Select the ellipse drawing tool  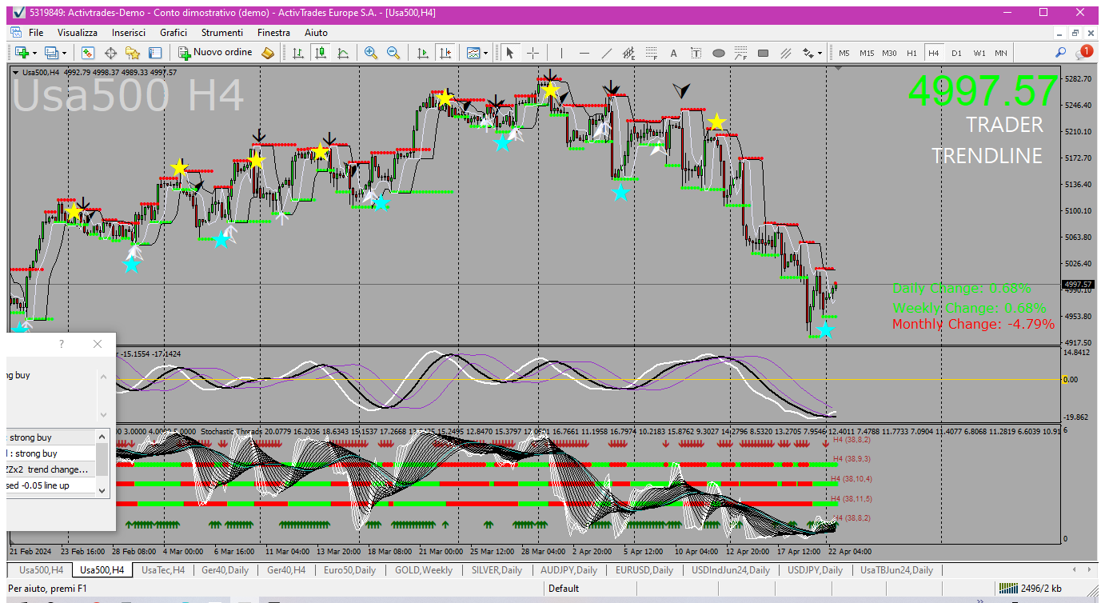pyautogui.click(x=719, y=53)
